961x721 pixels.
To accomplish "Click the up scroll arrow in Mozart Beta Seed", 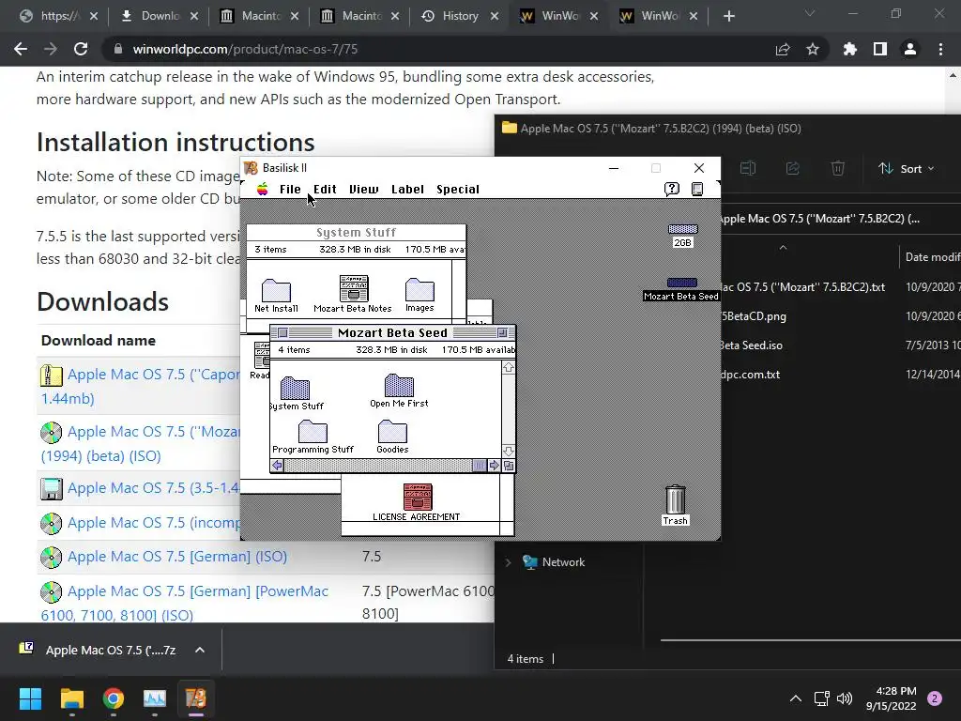I will tap(508, 368).
